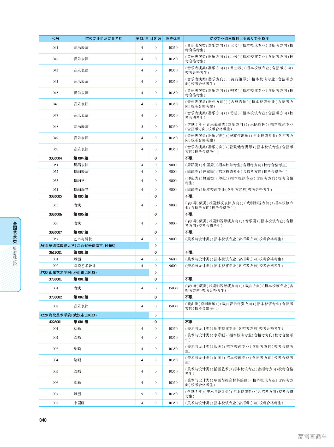Click the 院校专业组再选科目要求及专业备注 header
334x447 pixels.
click(x=239, y=39)
